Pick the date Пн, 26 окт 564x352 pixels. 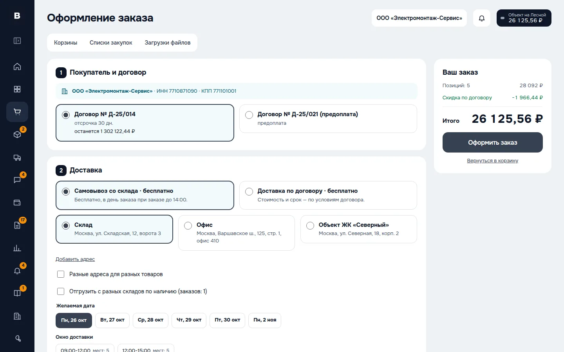74,320
